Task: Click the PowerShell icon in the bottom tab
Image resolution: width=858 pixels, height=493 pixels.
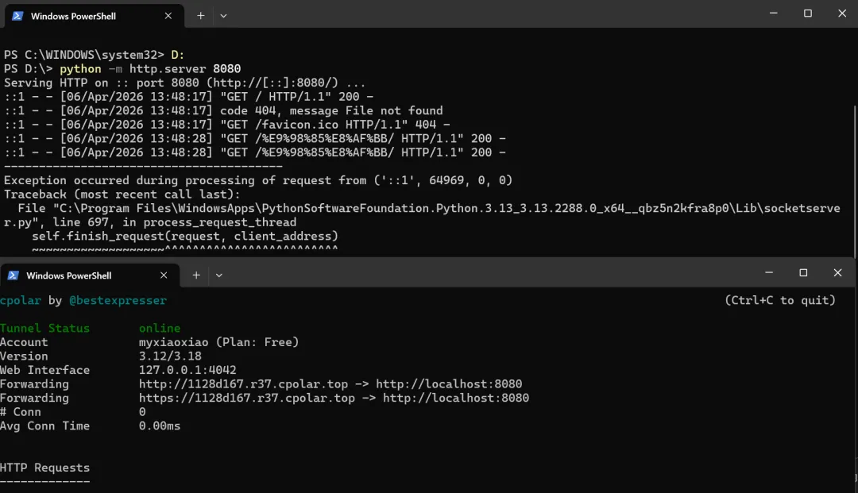Action: click(14, 275)
